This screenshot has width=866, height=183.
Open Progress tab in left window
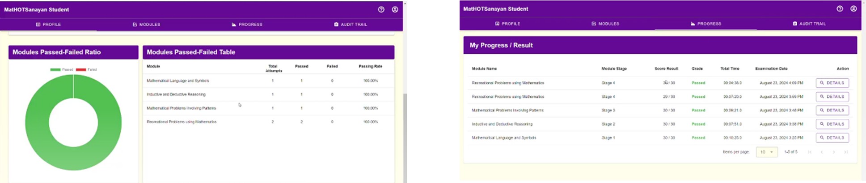tap(247, 24)
